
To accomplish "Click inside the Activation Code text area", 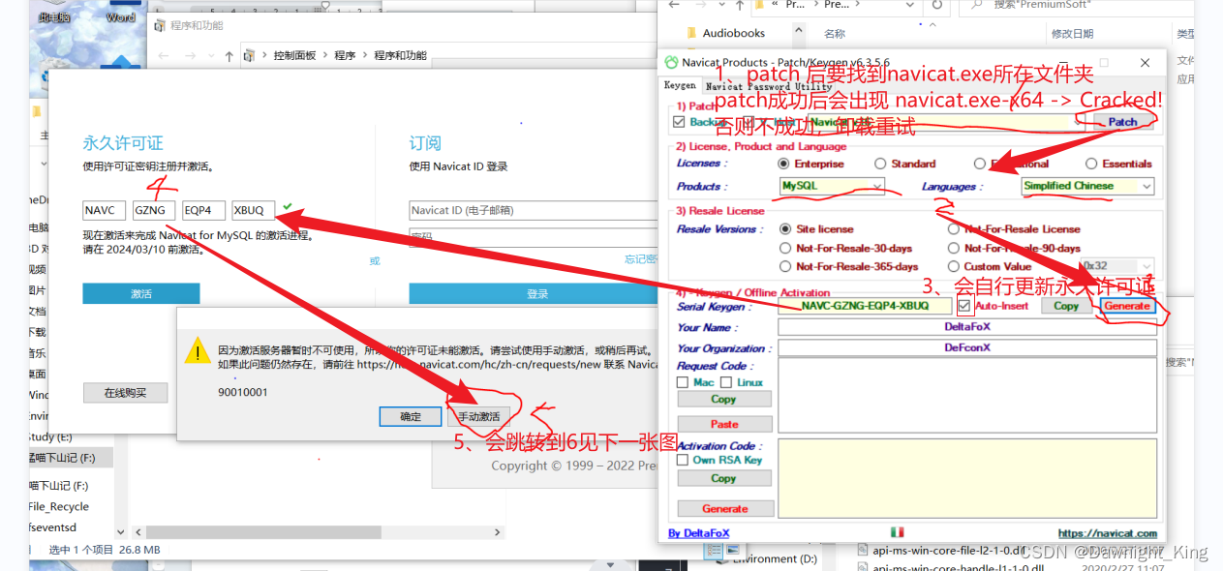I will (x=967, y=478).
